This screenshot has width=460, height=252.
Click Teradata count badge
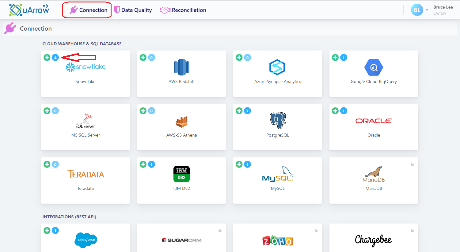(x=55, y=164)
